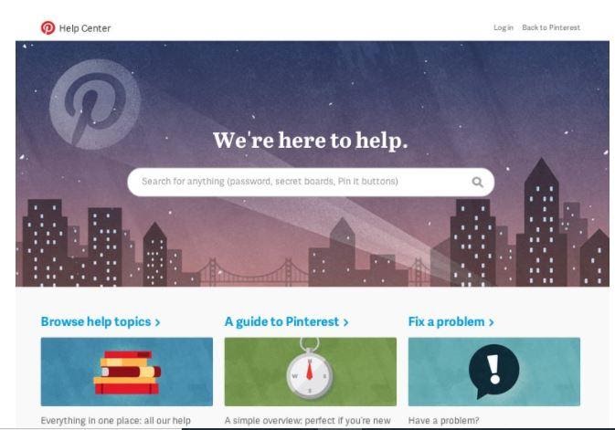615x430 pixels.
Task: Focus the Search for anything field
Action: (311, 182)
